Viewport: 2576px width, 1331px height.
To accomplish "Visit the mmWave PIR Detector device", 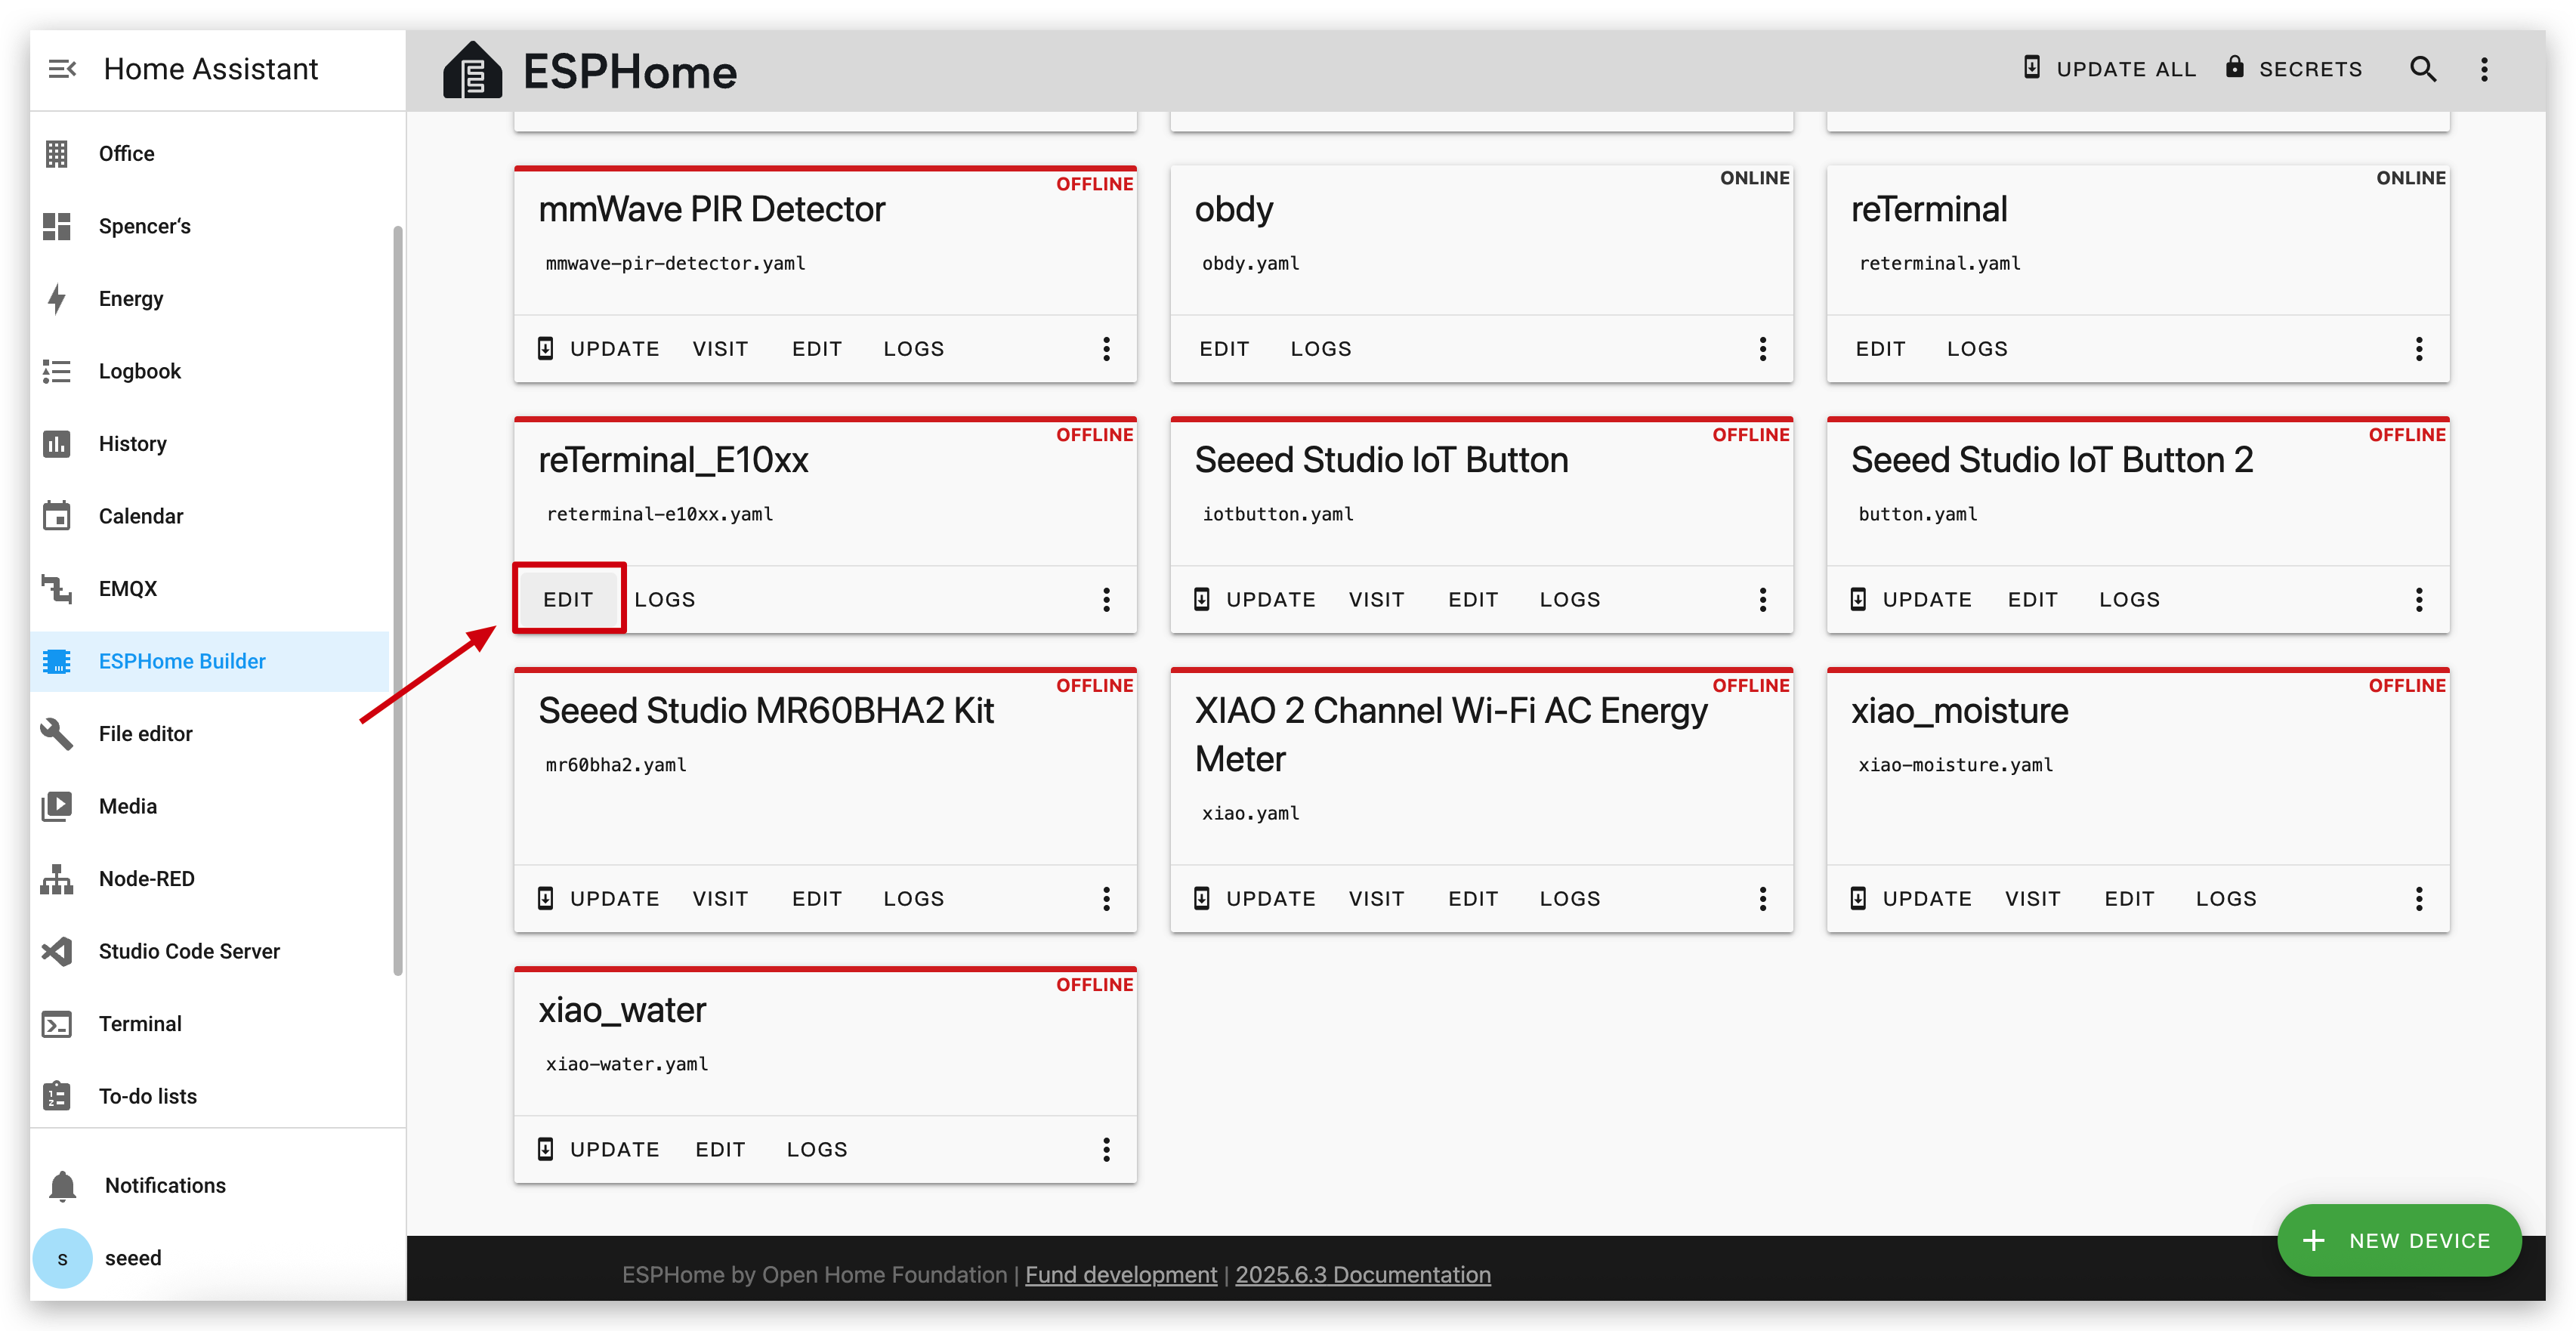I will coord(720,348).
